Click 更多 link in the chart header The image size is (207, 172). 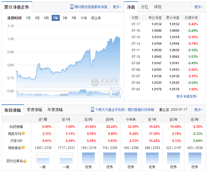click(x=117, y=7)
